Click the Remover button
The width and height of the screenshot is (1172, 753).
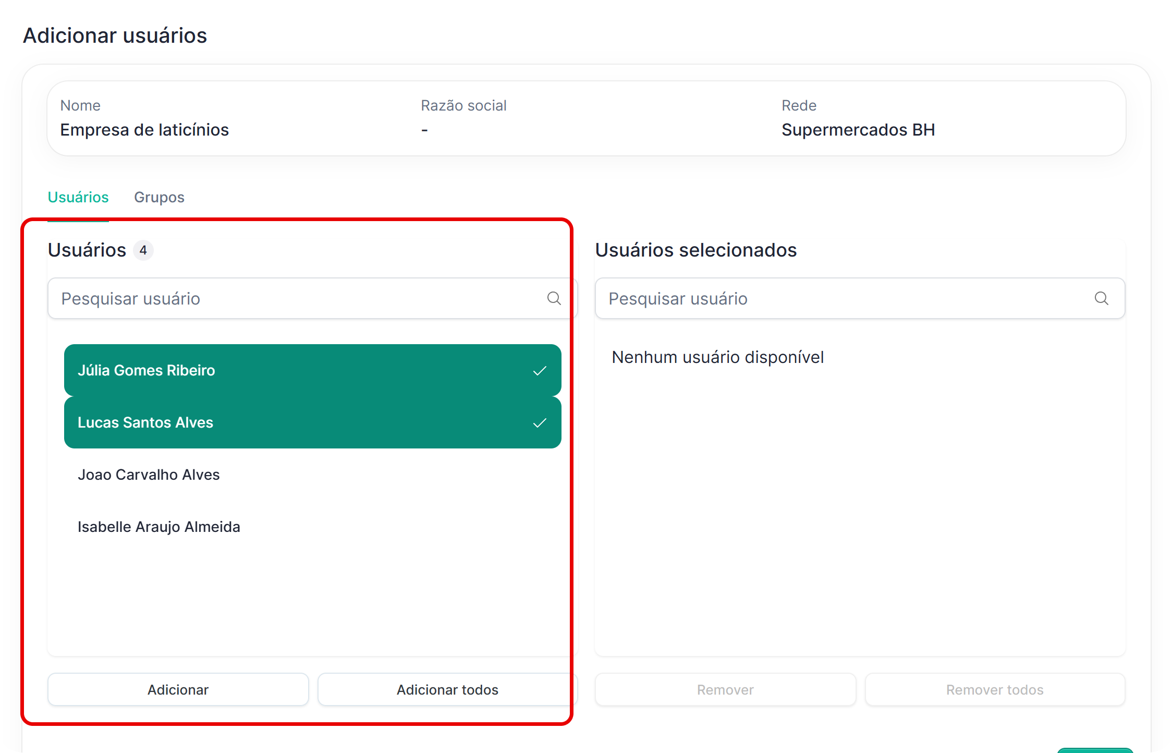tap(725, 689)
